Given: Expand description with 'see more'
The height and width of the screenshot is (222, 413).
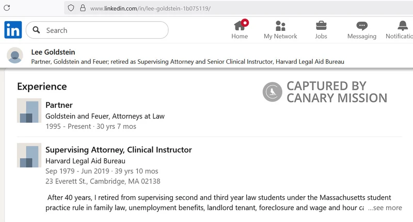Looking at the screenshot, I should [x=385, y=208].
